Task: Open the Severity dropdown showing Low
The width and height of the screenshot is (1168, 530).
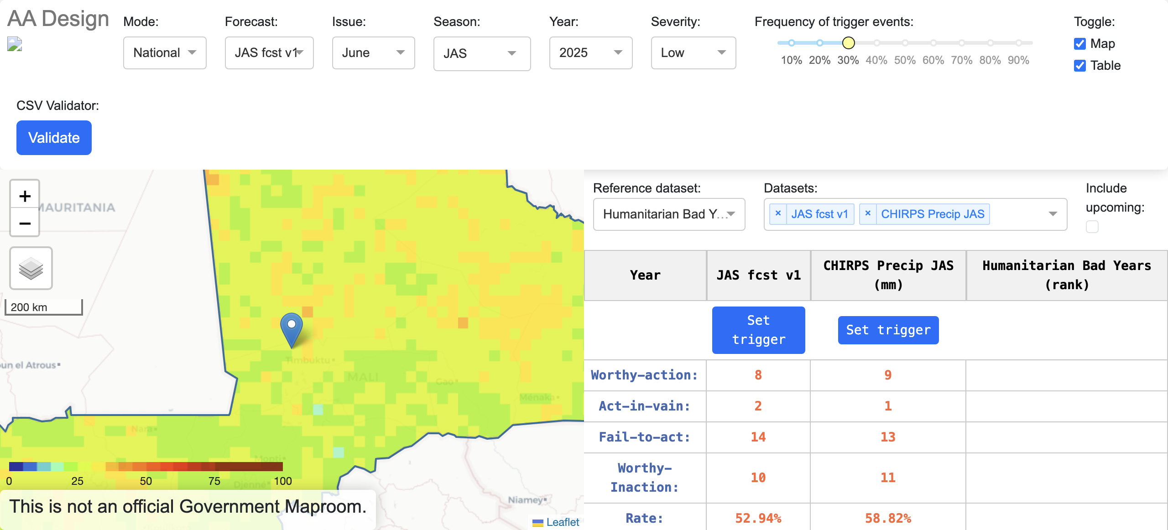Action: tap(693, 53)
